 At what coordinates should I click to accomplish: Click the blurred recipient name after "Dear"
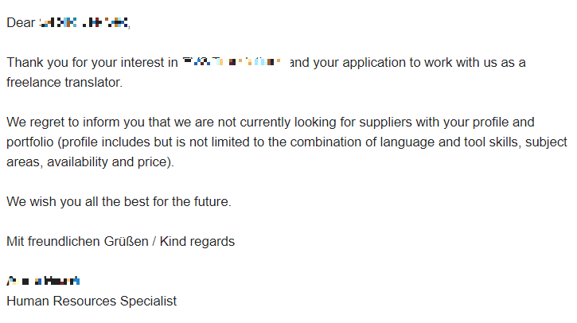click(x=84, y=23)
